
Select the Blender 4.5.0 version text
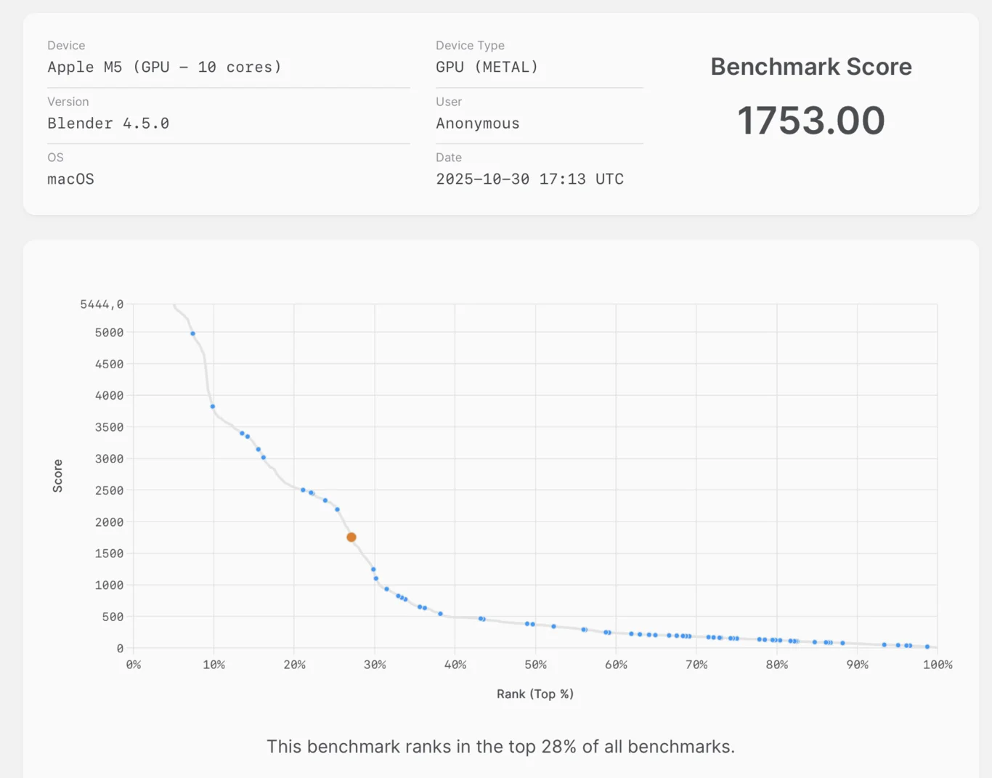108,123
